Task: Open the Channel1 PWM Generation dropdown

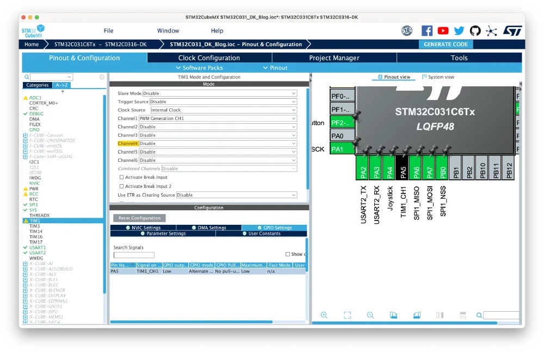Action: 218,118
